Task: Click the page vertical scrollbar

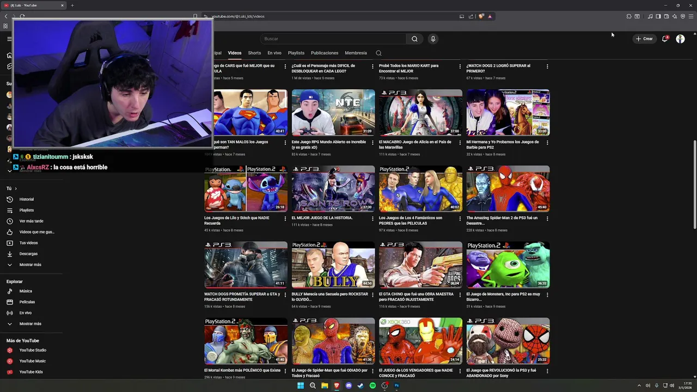Action: point(694,185)
